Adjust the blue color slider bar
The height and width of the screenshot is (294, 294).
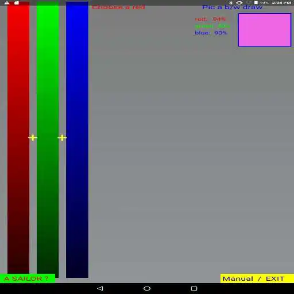coord(77,140)
